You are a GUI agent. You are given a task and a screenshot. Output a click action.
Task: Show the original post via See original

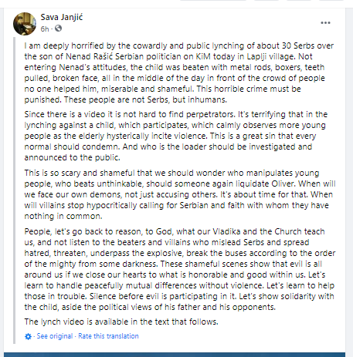click(55, 336)
